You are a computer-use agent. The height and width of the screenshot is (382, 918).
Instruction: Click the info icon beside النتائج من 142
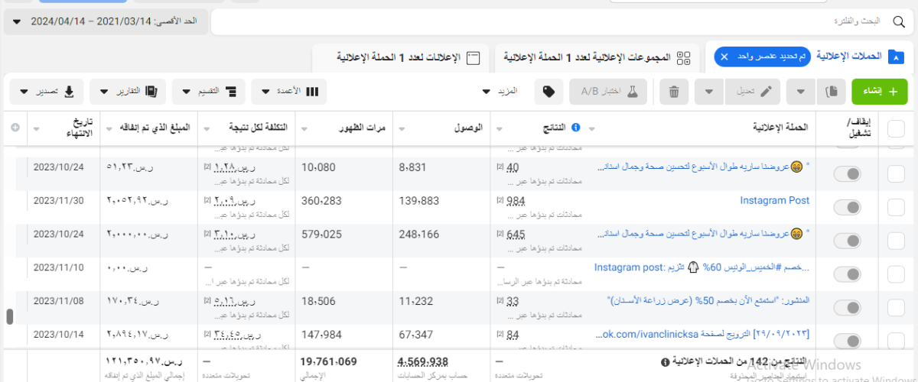(664, 361)
